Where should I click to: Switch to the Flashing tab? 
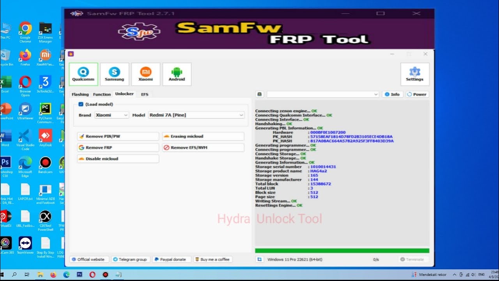[80, 94]
